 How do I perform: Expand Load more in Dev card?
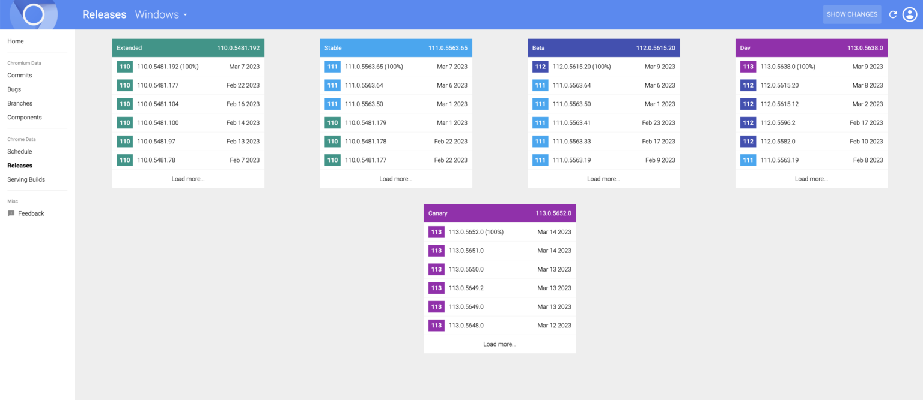pyautogui.click(x=811, y=179)
